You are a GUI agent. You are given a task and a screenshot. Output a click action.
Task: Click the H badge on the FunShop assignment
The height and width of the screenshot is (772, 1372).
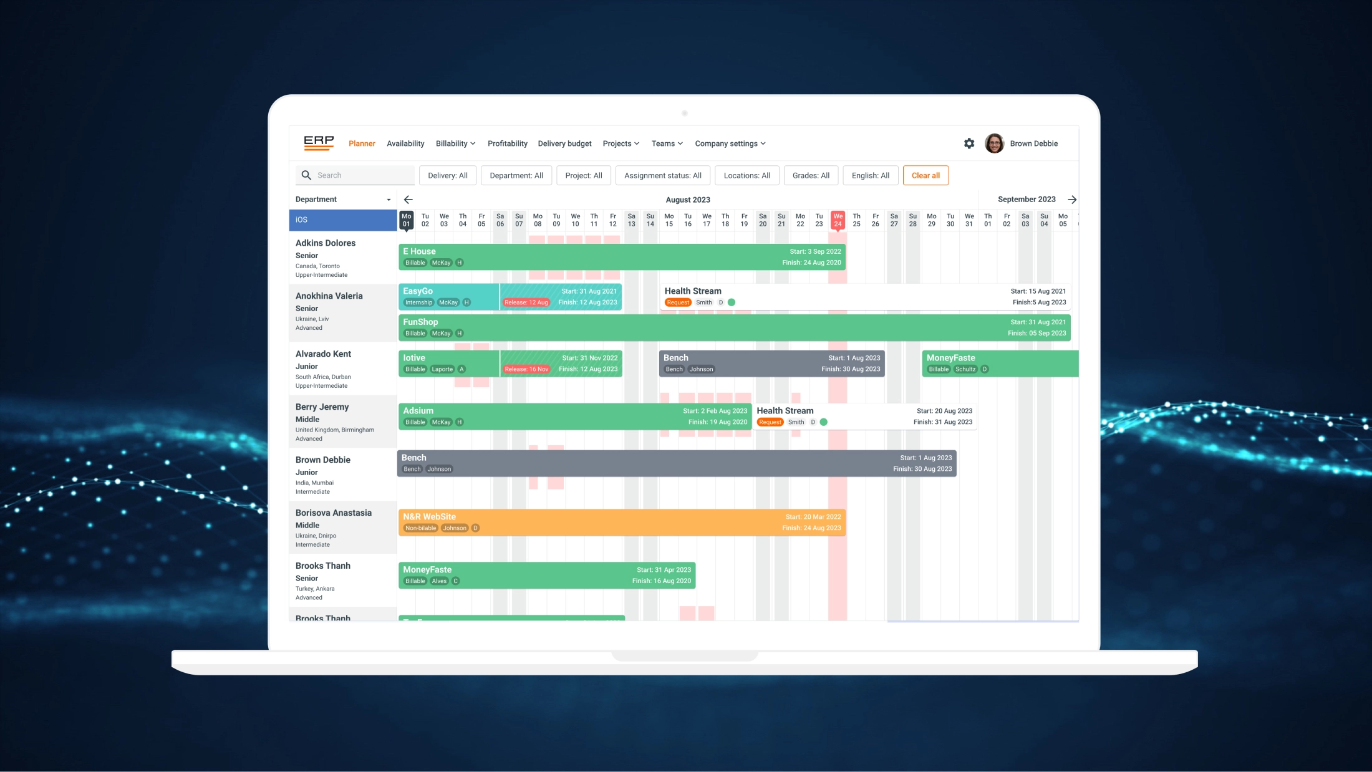[x=459, y=333]
